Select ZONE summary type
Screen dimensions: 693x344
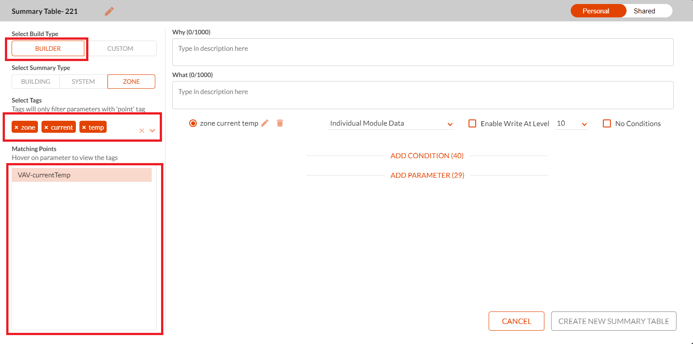(131, 82)
